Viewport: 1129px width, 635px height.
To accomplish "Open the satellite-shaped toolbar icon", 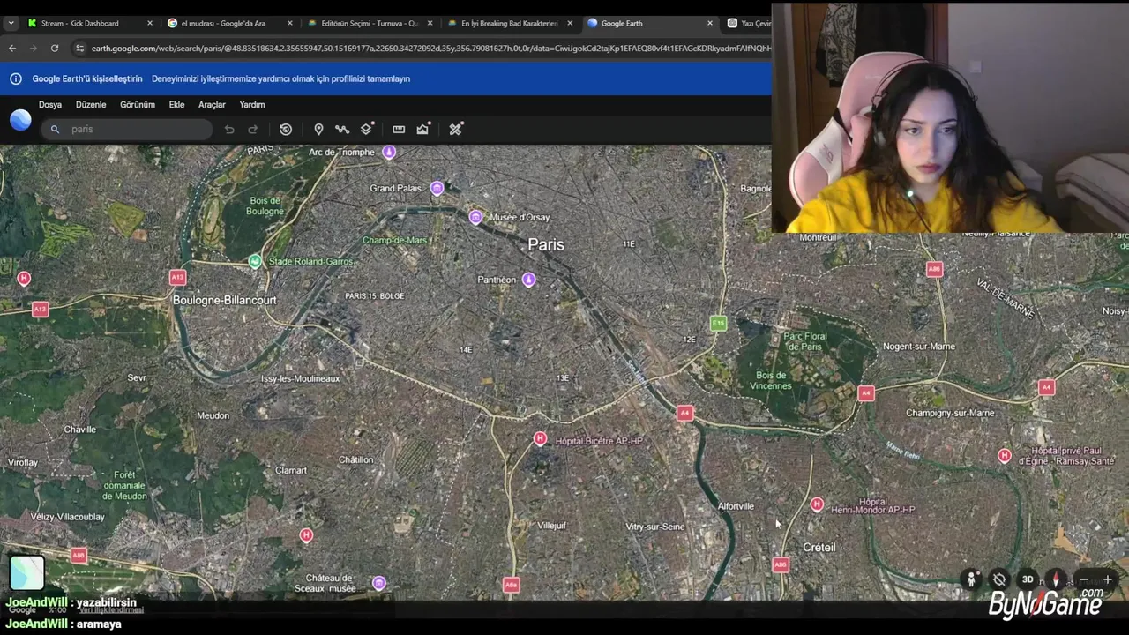I will pyautogui.click(x=455, y=130).
